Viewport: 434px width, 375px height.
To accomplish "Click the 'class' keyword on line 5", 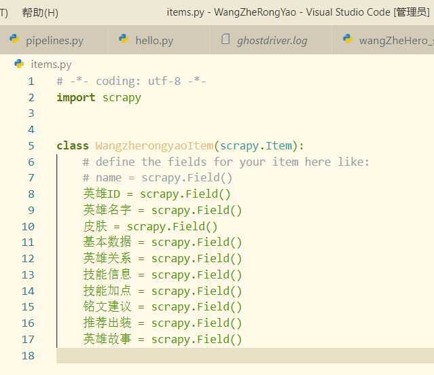I will (73, 145).
